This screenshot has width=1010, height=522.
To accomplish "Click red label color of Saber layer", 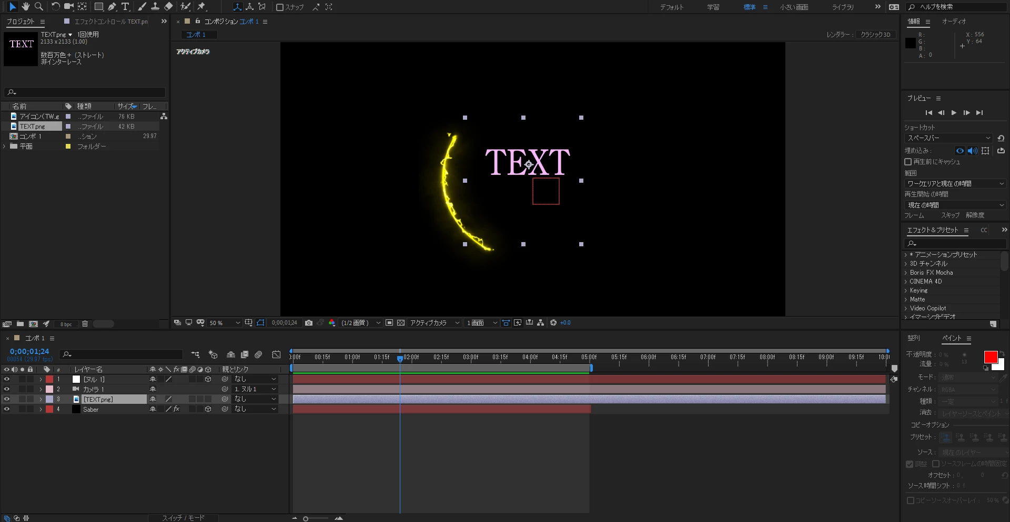I will pyautogui.click(x=49, y=409).
